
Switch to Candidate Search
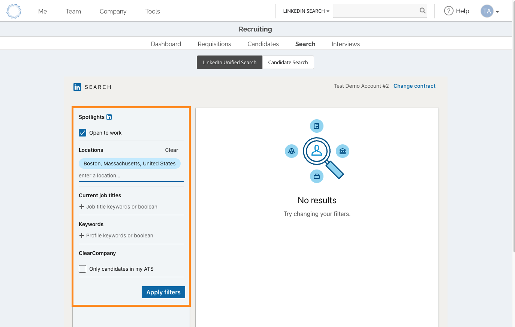(x=288, y=62)
